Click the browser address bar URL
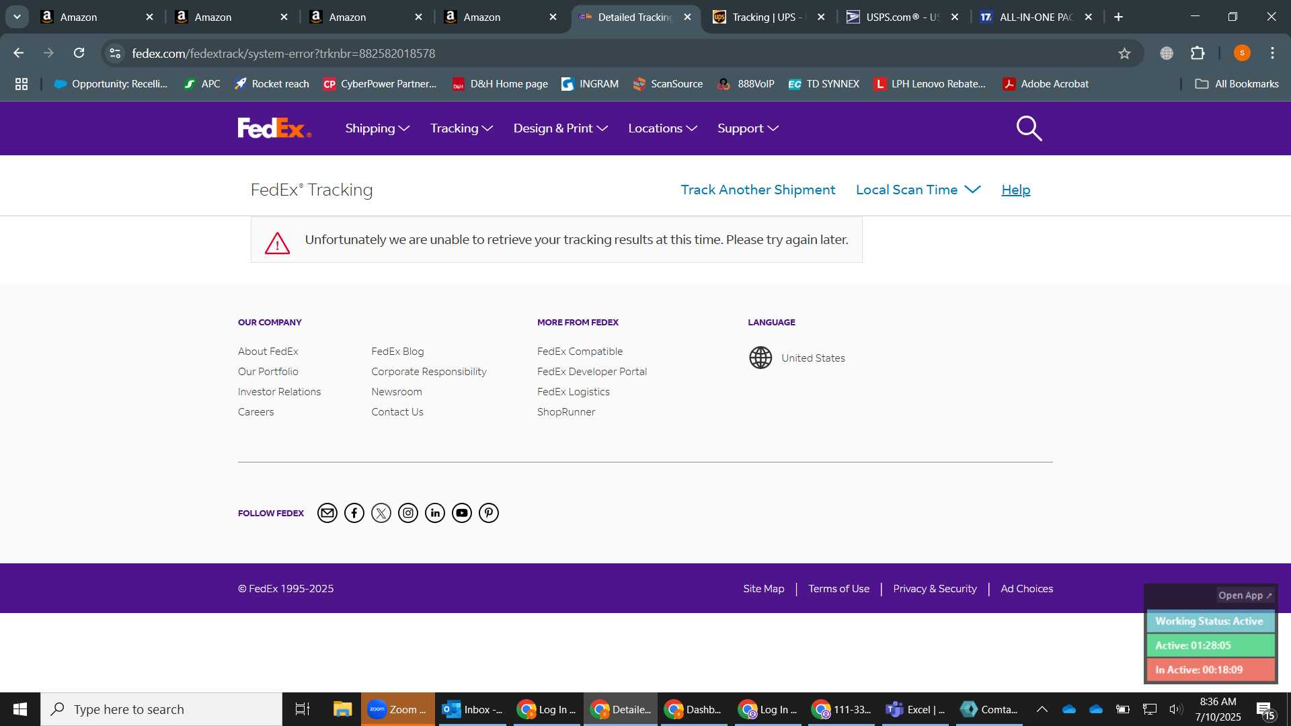 click(x=283, y=53)
